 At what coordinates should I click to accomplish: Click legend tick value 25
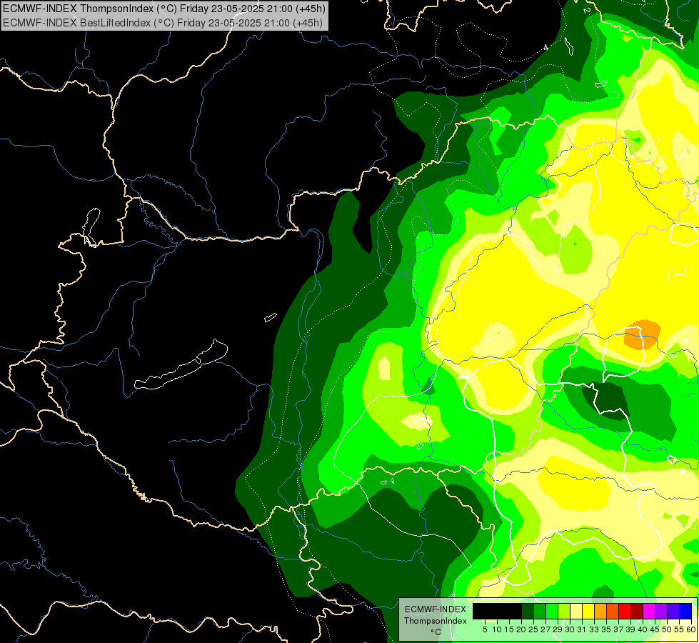(533, 629)
